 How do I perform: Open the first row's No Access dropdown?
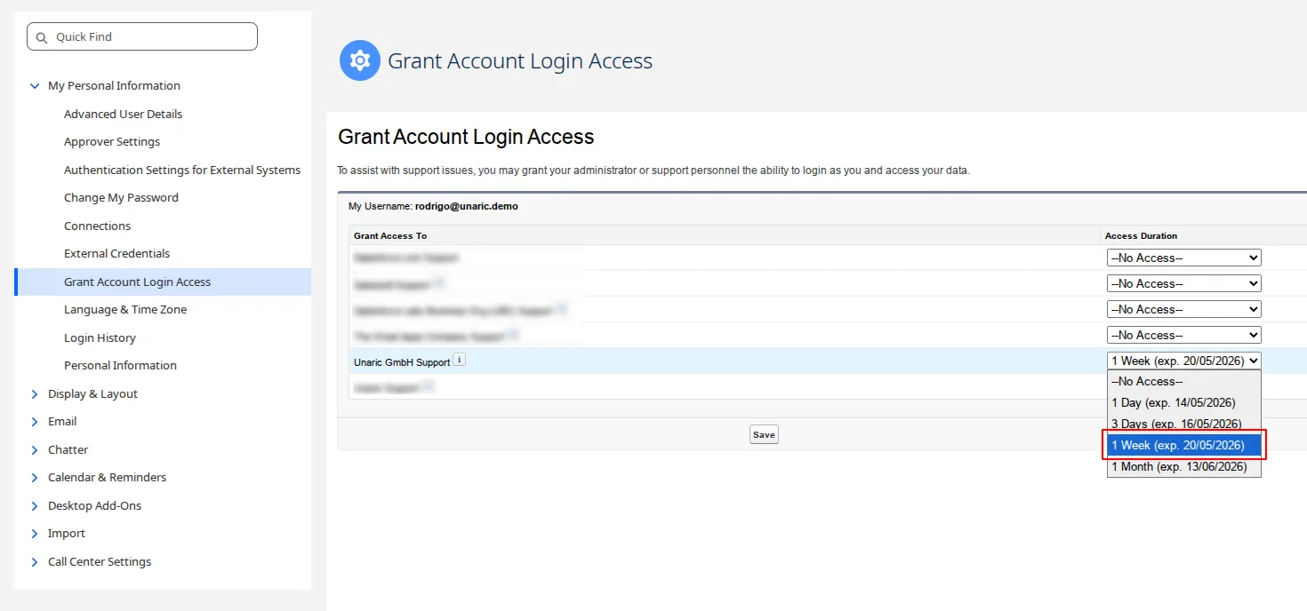[1184, 258]
